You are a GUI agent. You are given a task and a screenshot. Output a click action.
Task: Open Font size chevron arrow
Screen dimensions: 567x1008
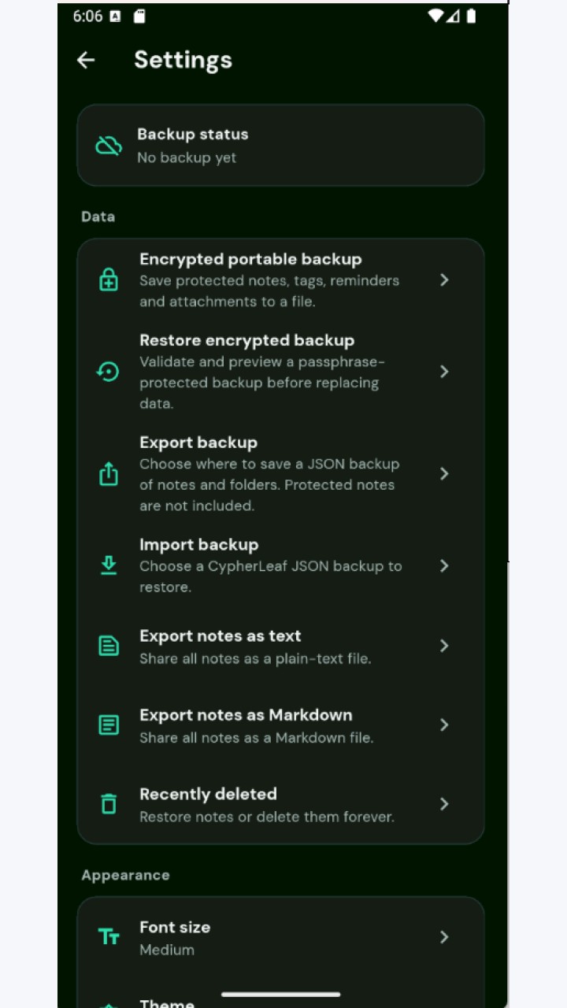[444, 936]
